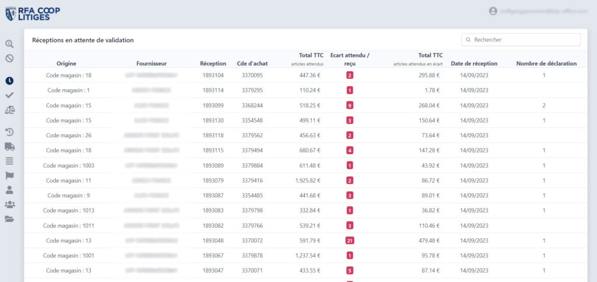Sort by Cde d'achat column header

point(252,64)
